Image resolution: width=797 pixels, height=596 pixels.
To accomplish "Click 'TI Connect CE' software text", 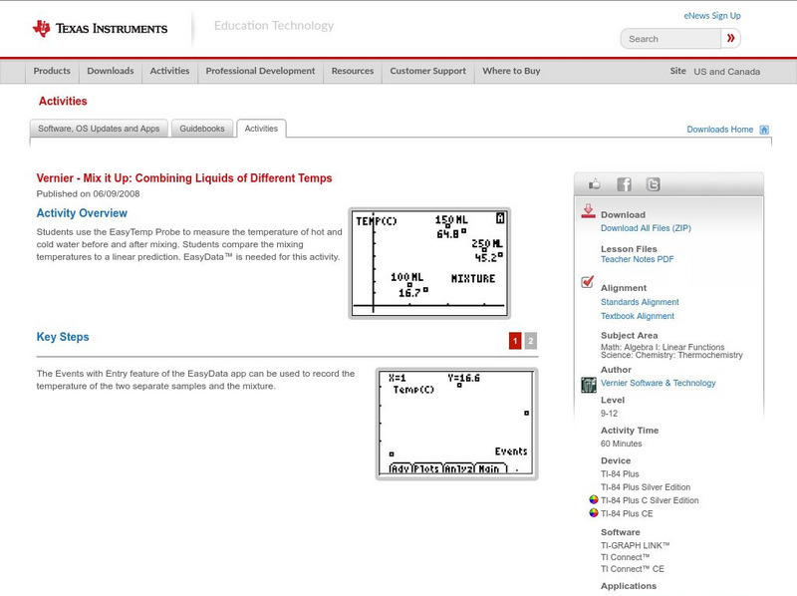I will 633,568.
